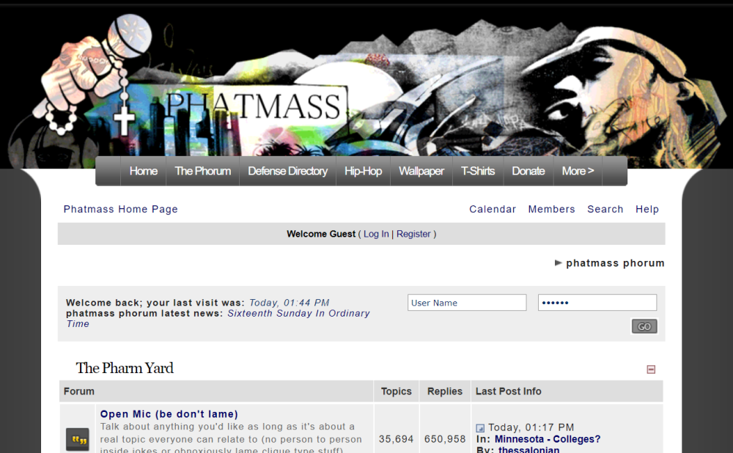Open the Members link
Screen dimensions: 733x453
(552, 209)
